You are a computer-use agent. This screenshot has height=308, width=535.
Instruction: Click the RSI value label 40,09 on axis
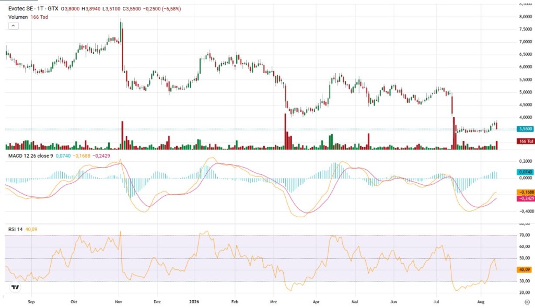(x=525, y=269)
